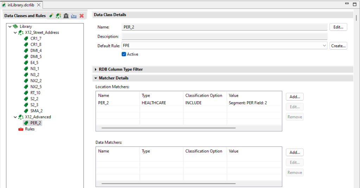Click the tag icon beside N3_1
Screen dimensions: 360x188
click(26, 69)
